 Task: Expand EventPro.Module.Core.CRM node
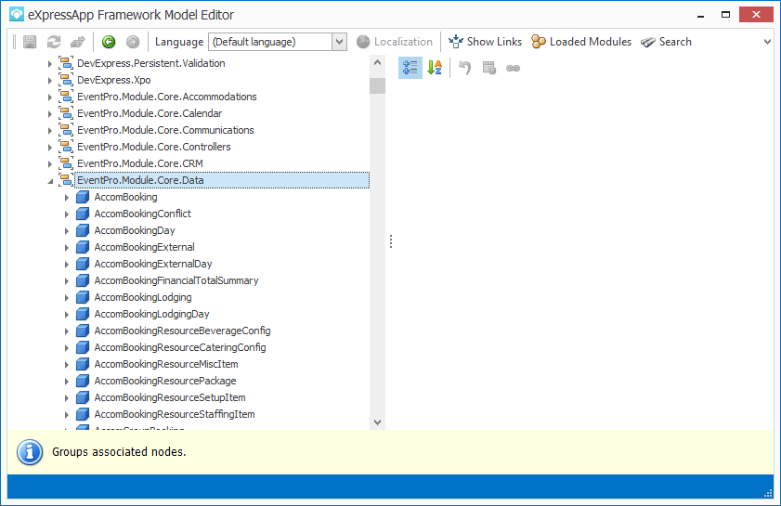(50, 163)
